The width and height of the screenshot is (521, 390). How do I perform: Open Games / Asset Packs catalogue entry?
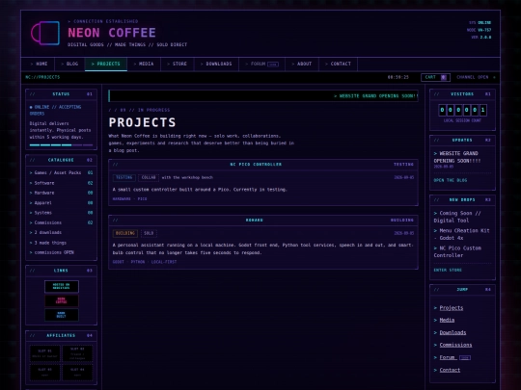[x=61, y=172]
